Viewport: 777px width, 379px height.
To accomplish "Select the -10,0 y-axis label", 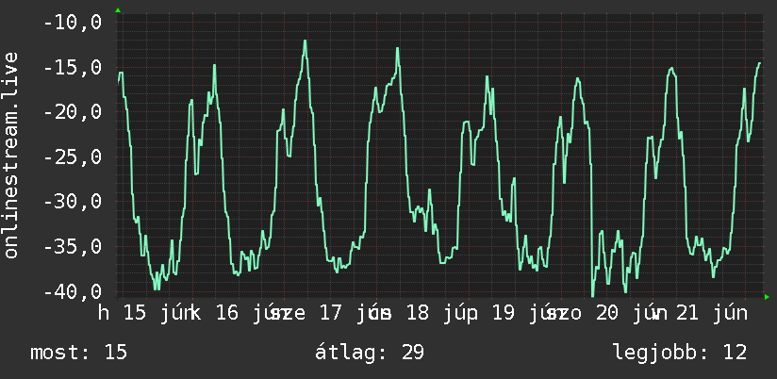I will point(73,23).
